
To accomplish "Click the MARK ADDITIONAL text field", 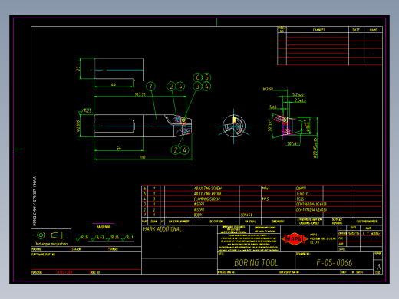I will click(163, 229).
